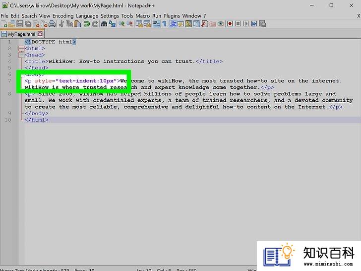Open the Window menu
Screen dimensions: 361x271
(192, 16)
